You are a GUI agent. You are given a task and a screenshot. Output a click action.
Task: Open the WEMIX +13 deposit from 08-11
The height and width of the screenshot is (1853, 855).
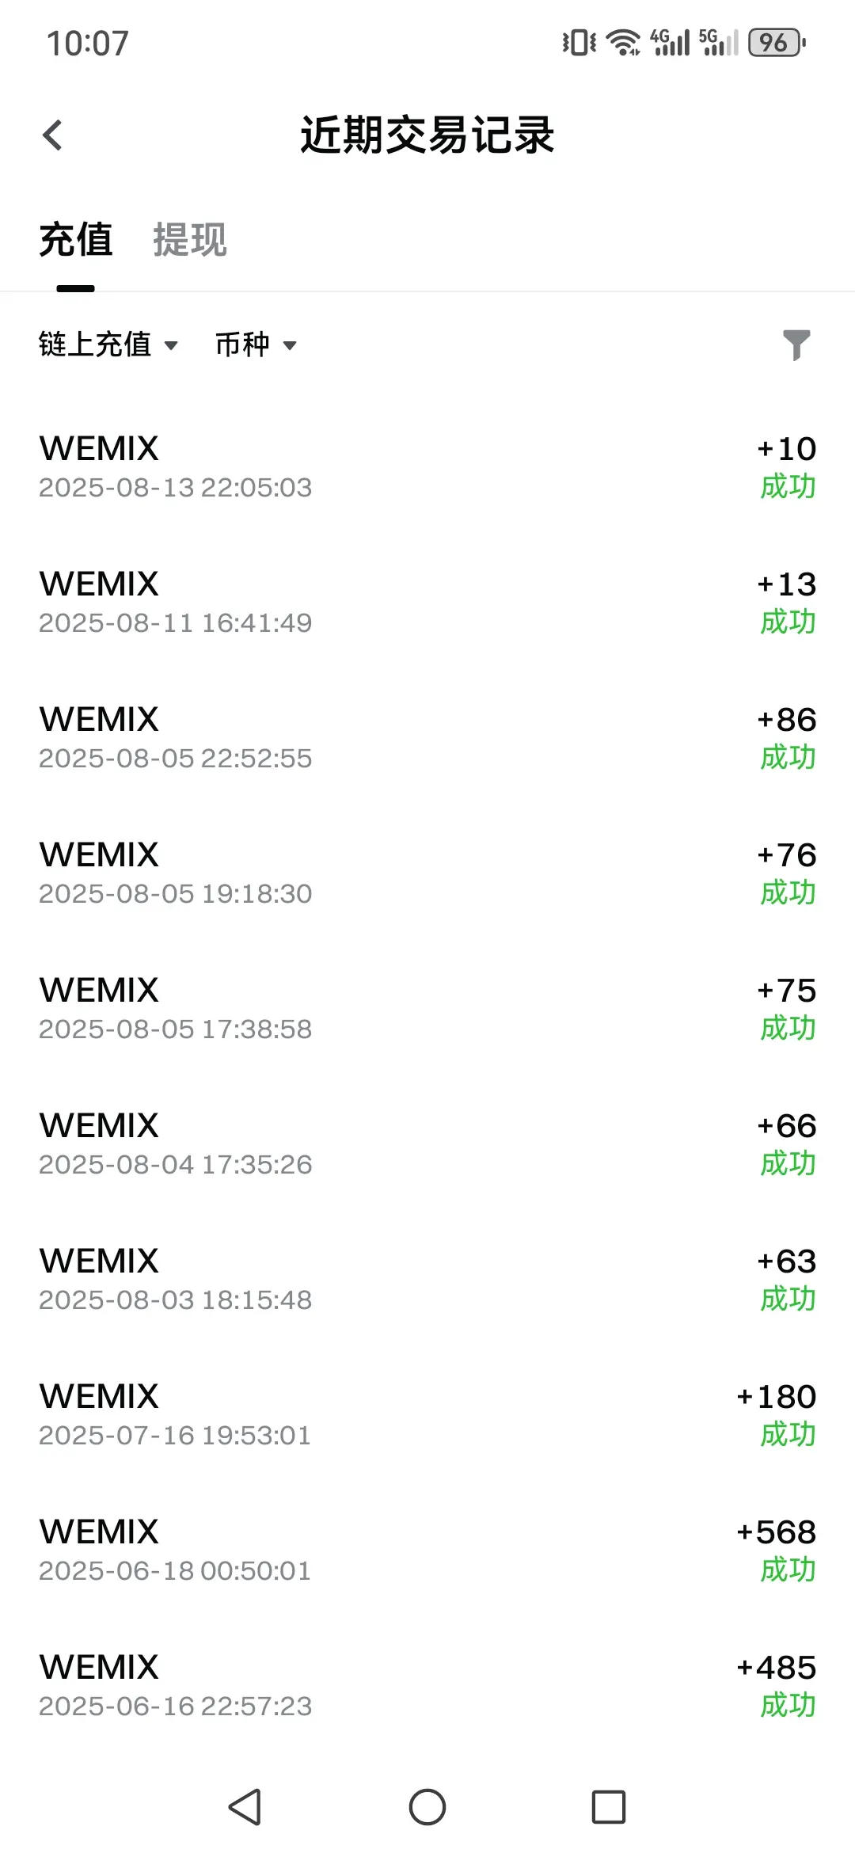427,602
